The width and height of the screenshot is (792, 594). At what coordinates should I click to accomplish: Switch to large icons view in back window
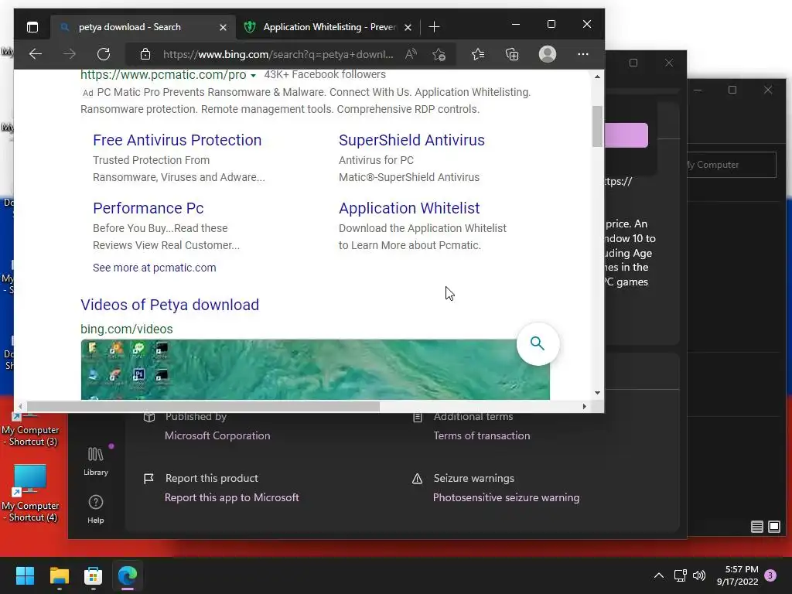[x=773, y=527]
